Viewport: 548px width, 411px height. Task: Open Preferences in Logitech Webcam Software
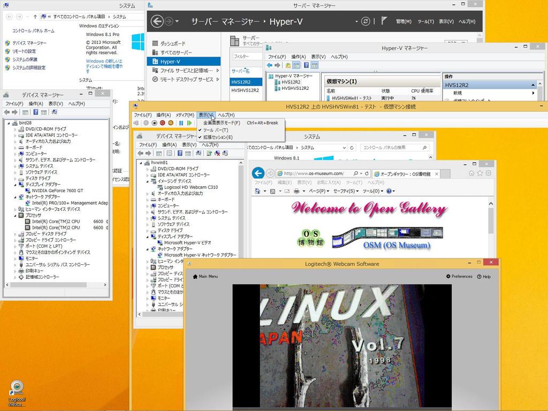click(x=459, y=277)
